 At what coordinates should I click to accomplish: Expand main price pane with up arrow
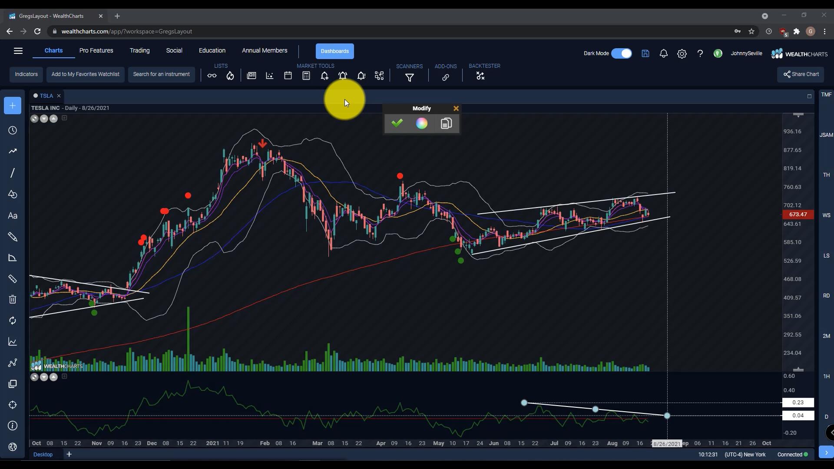[x=53, y=119]
